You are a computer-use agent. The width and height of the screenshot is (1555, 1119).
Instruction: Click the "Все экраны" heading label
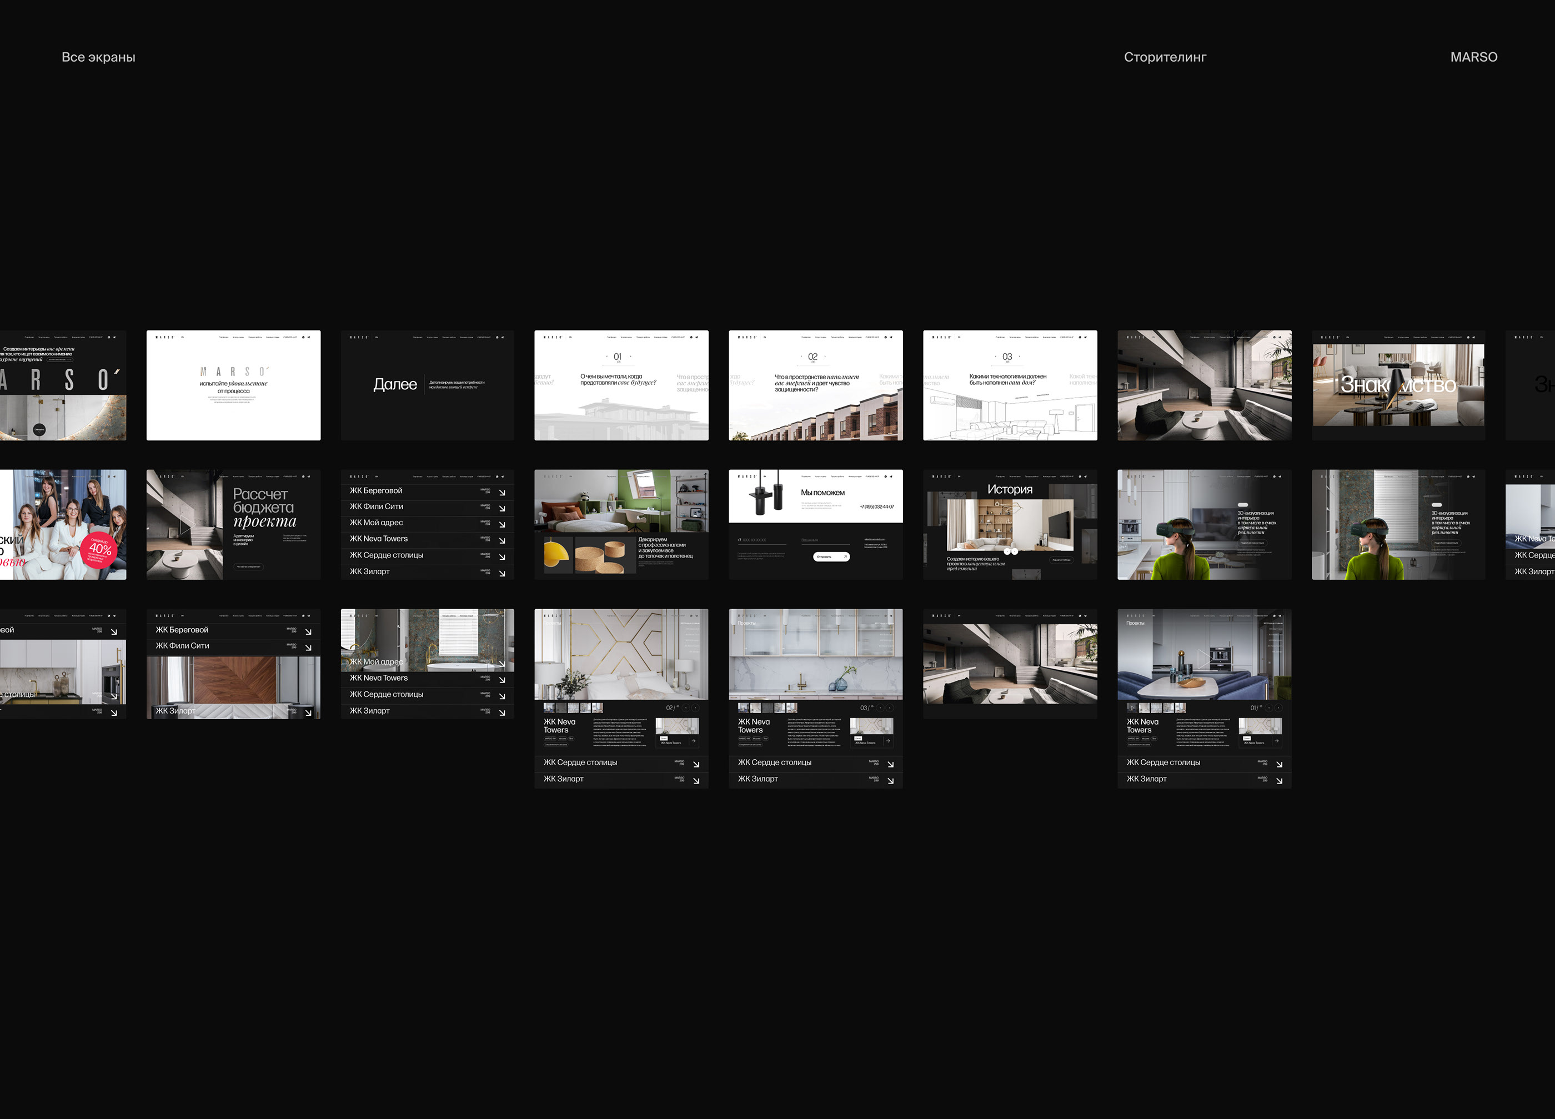pos(98,57)
